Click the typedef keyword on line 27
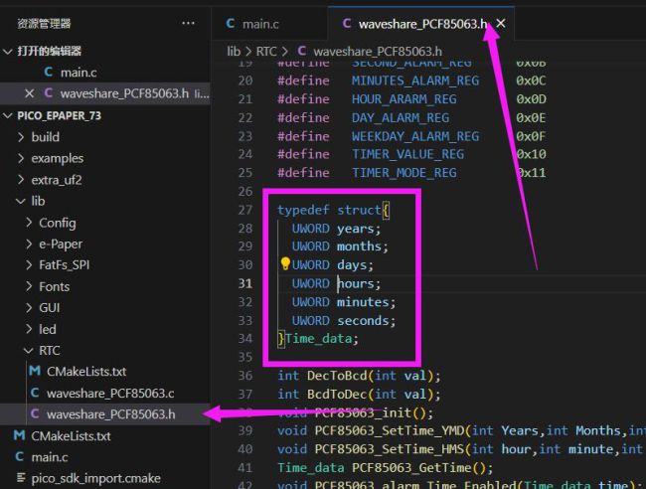Viewport: 646px width, 489px height. tap(304, 210)
